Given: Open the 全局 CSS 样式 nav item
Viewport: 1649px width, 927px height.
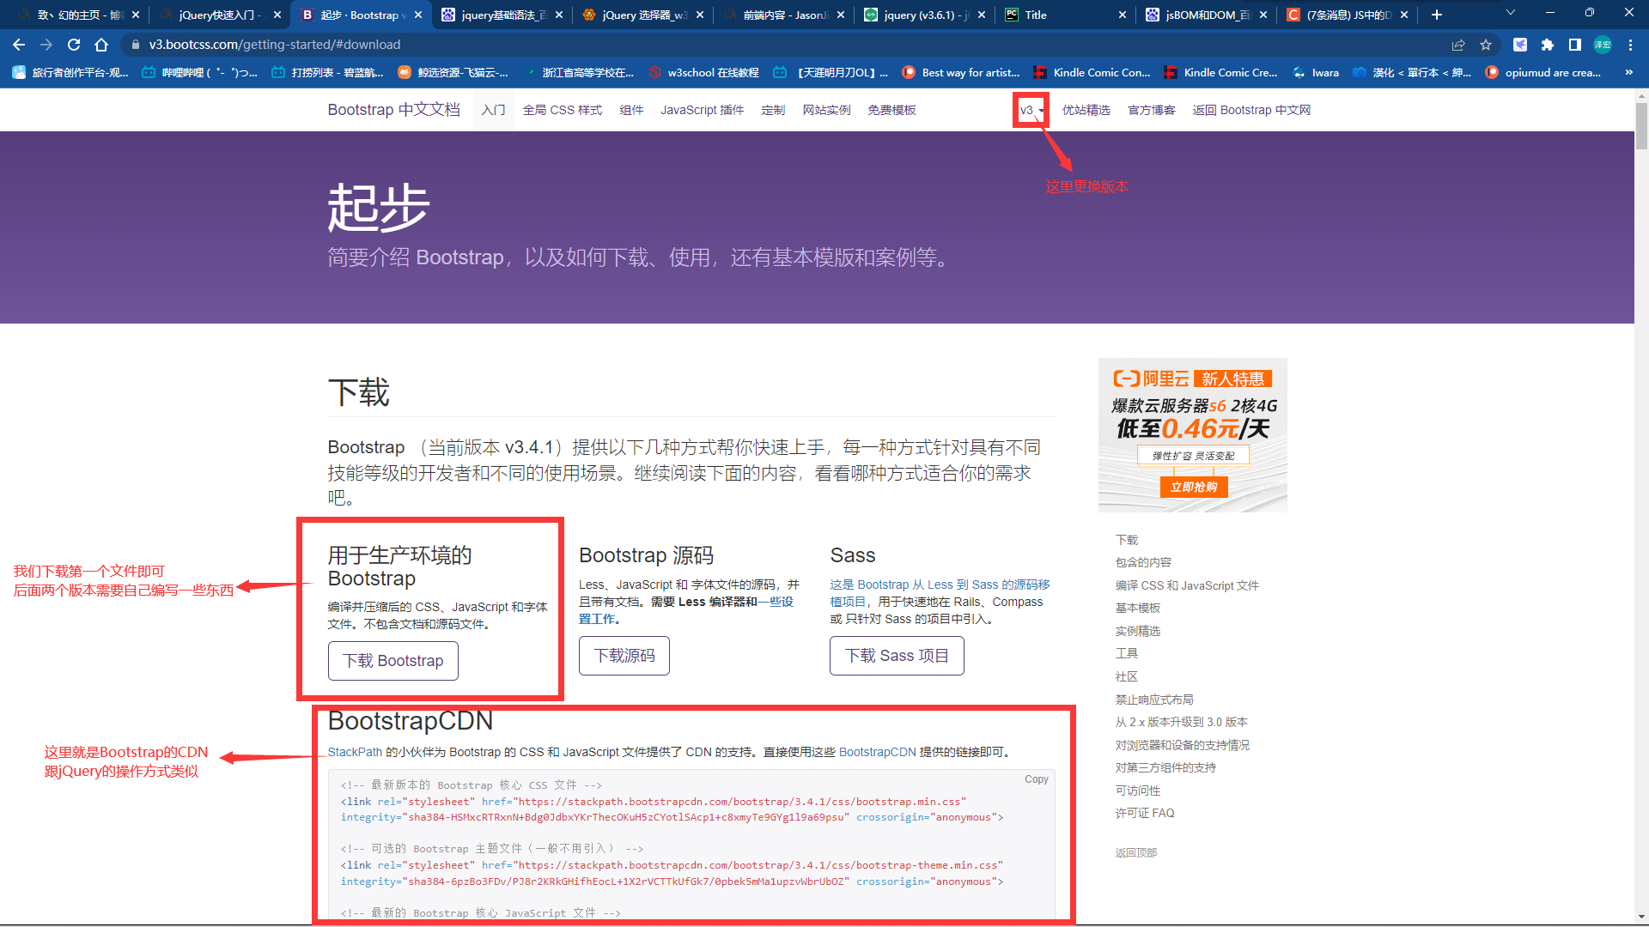Looking at the screenshot, I should click(x=562, y=110).
